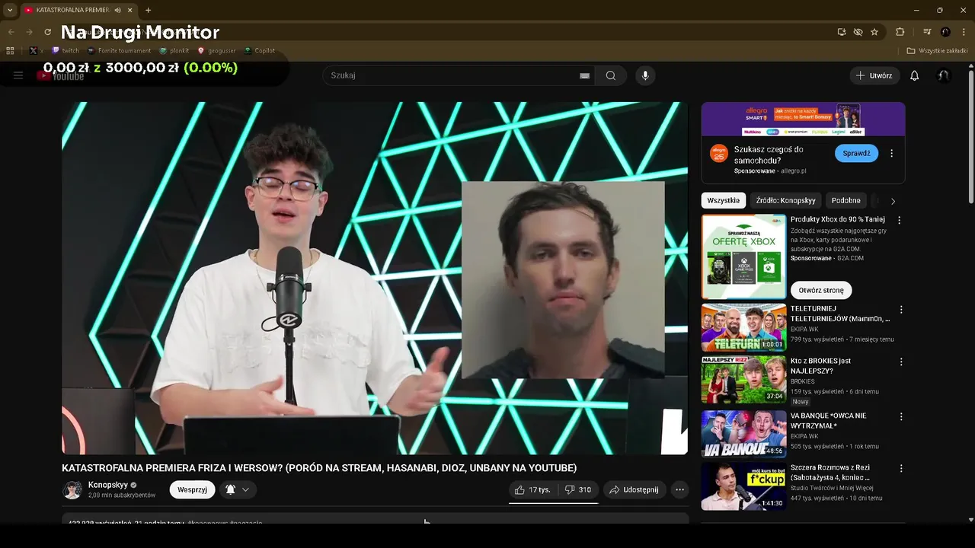Start voice search with the microphone

(x=645, y=75)
